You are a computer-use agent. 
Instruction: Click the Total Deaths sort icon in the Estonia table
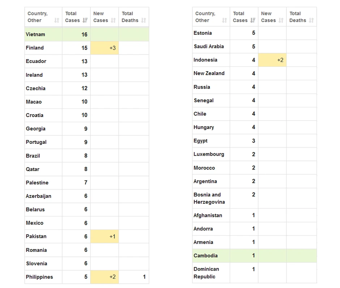(311, 21)
